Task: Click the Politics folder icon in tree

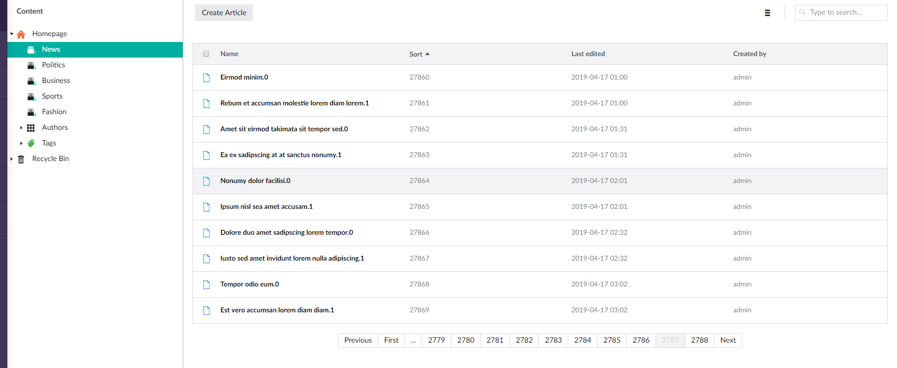Action: click(31, 65)
